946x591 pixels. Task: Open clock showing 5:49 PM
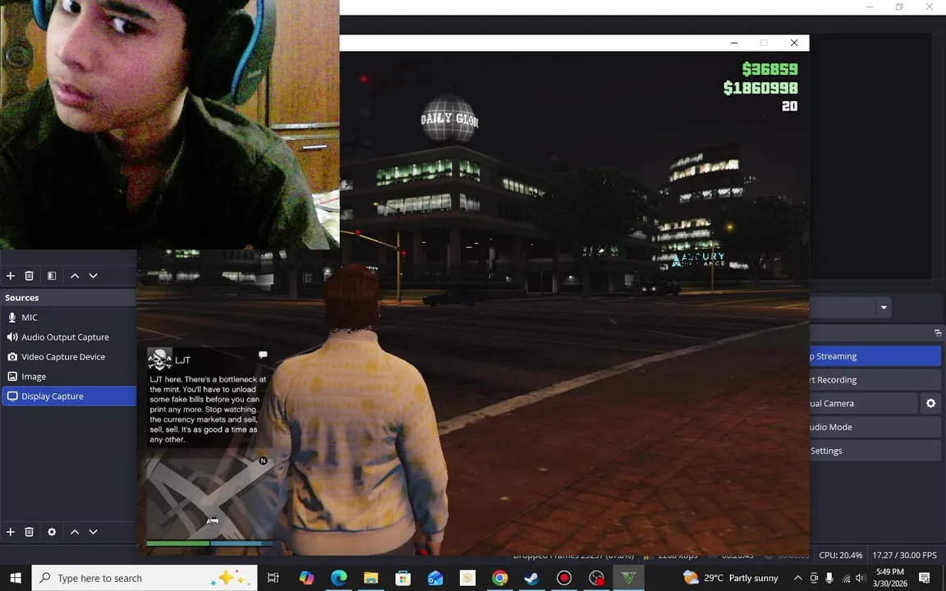tap(890, 578)
